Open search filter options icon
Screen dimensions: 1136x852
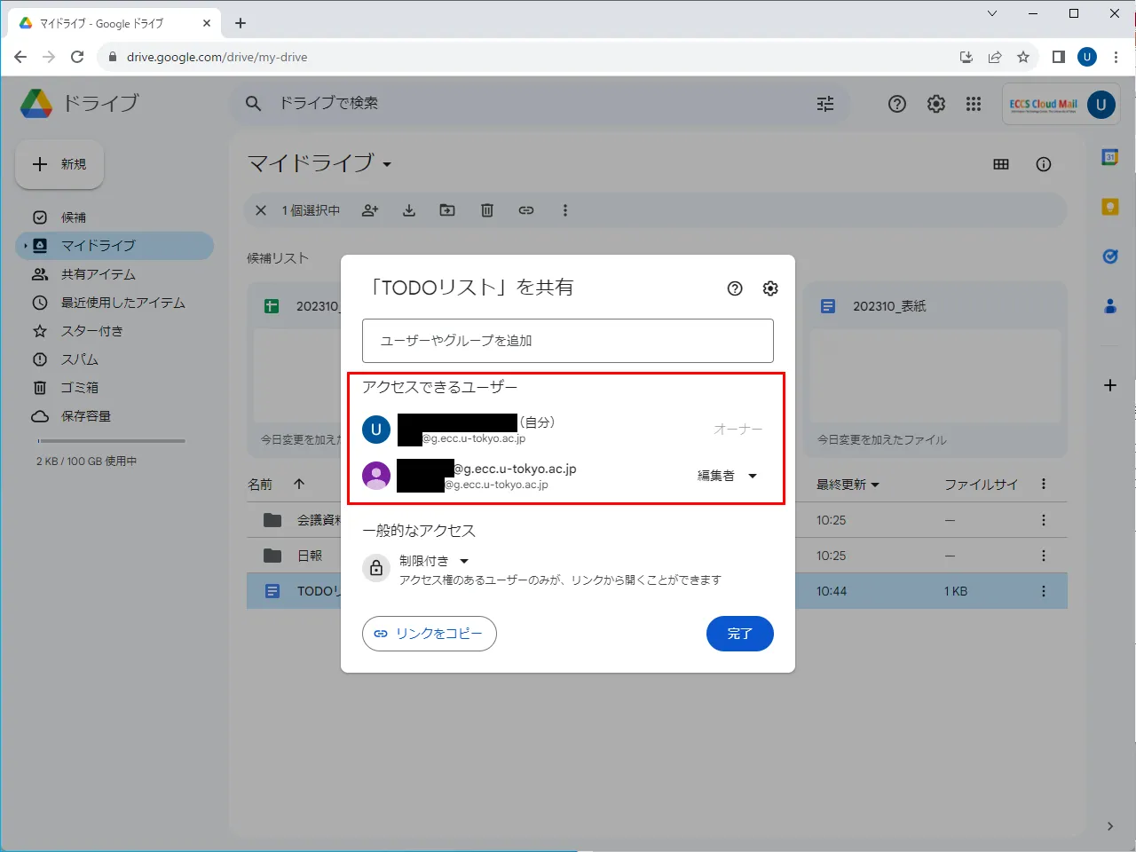(x=825, y=104)
